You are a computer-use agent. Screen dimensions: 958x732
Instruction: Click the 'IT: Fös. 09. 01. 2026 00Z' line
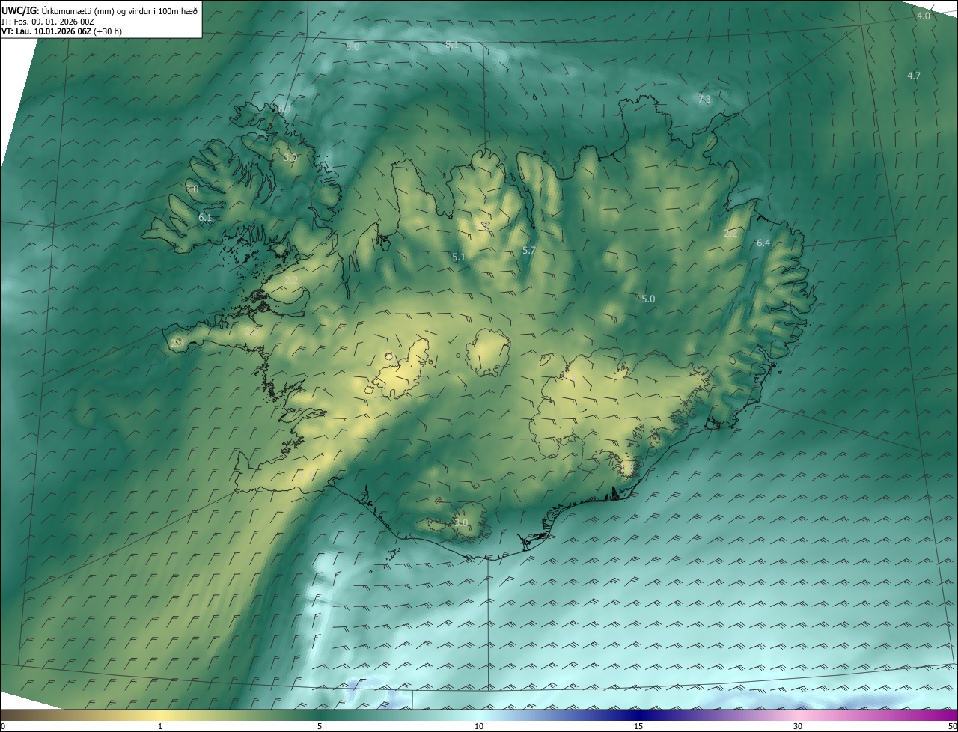click(x=47, y=21)
